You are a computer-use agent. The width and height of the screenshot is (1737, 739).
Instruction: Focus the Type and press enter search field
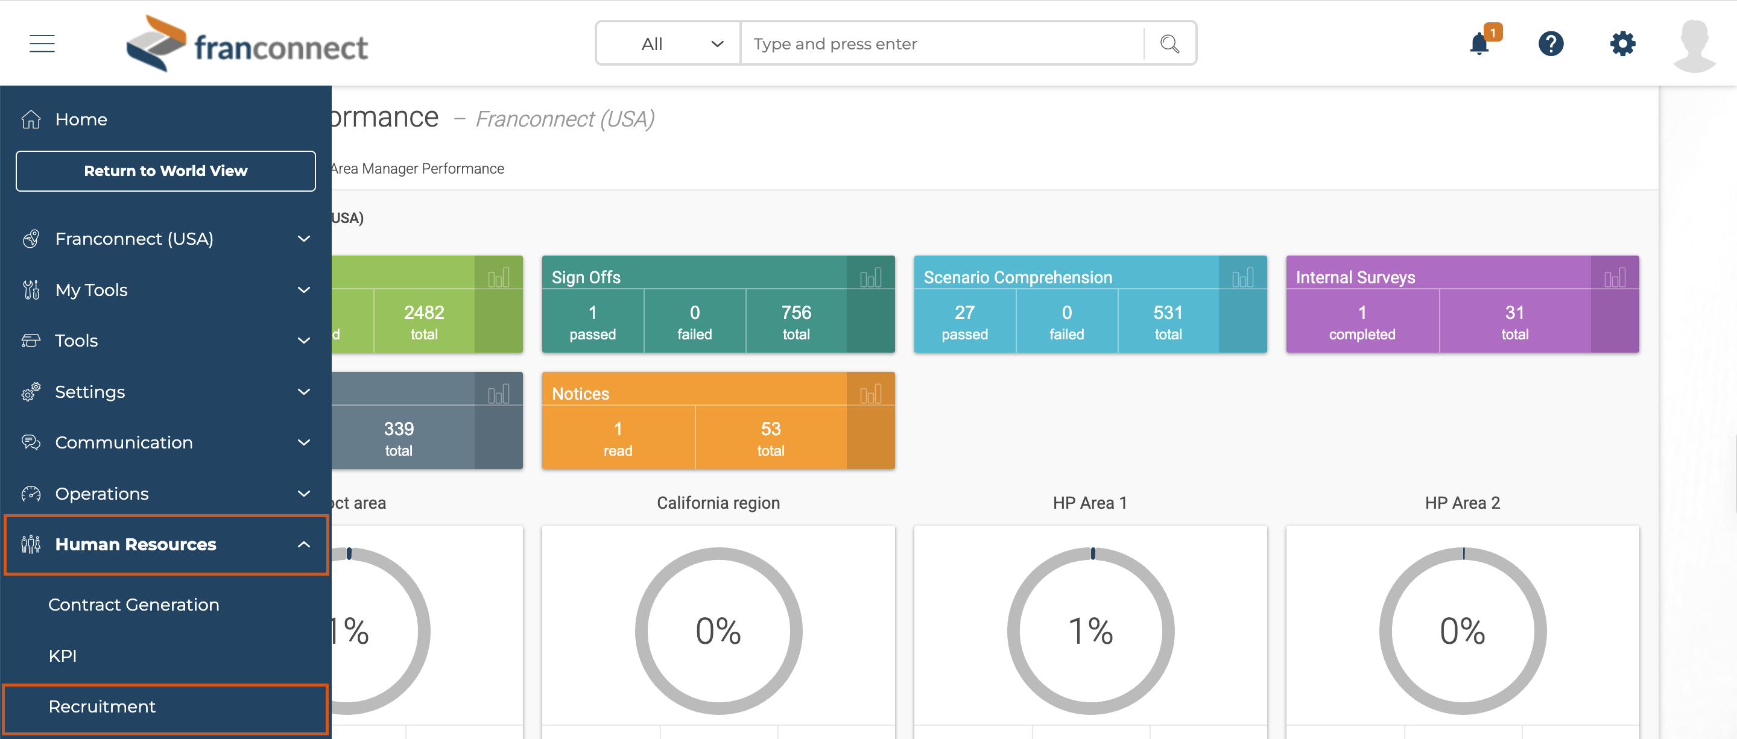coord(942,44)
